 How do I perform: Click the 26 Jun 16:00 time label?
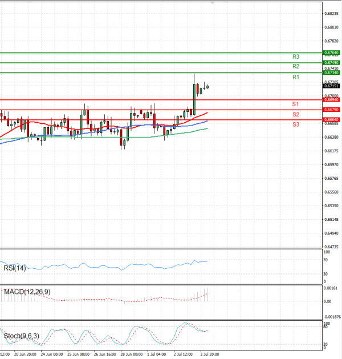pyautogui.click(x=105, y=354)
